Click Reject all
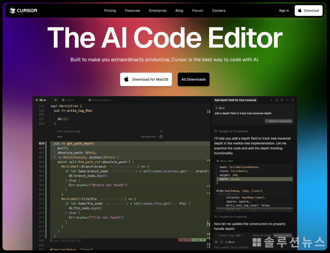The height and width of the screenshot is (253, 330). point(262,235)
